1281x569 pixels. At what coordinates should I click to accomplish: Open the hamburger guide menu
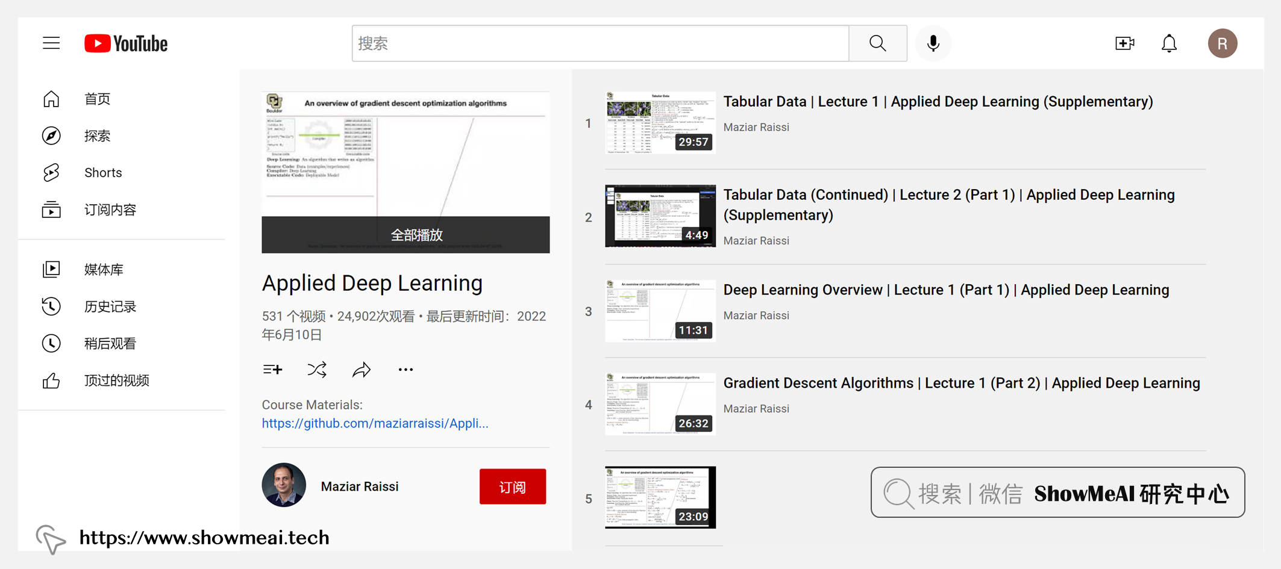(x=51, y=43)
